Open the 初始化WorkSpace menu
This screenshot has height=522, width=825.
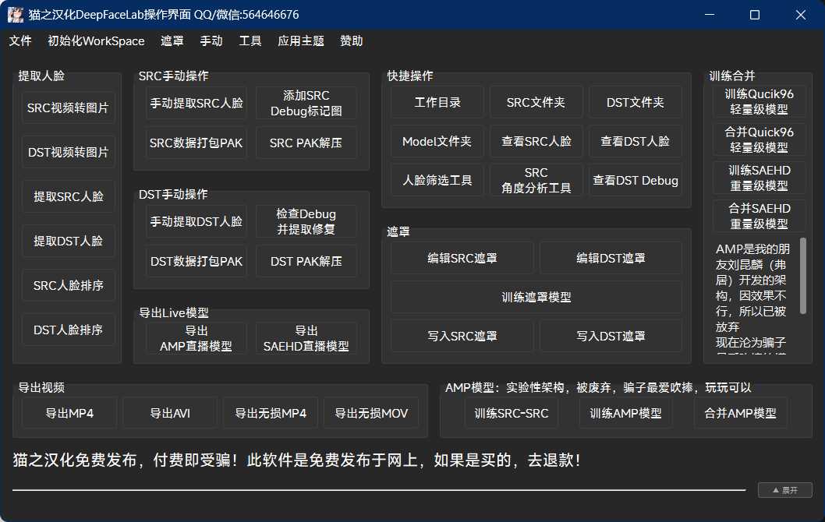point(96,41)
